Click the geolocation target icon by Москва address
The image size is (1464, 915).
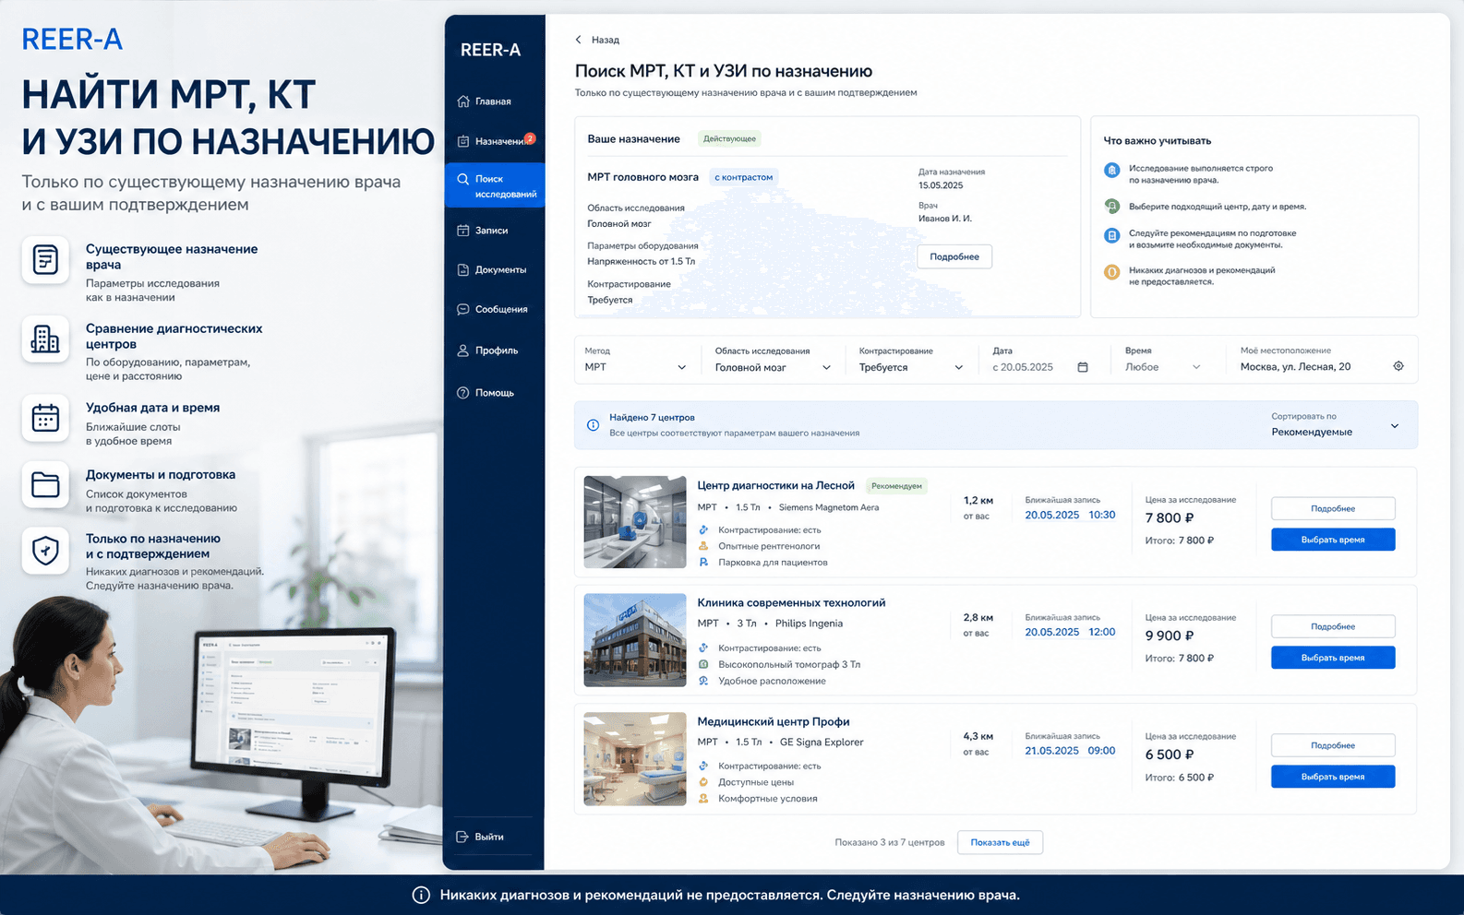click(x=1398, y=366)
